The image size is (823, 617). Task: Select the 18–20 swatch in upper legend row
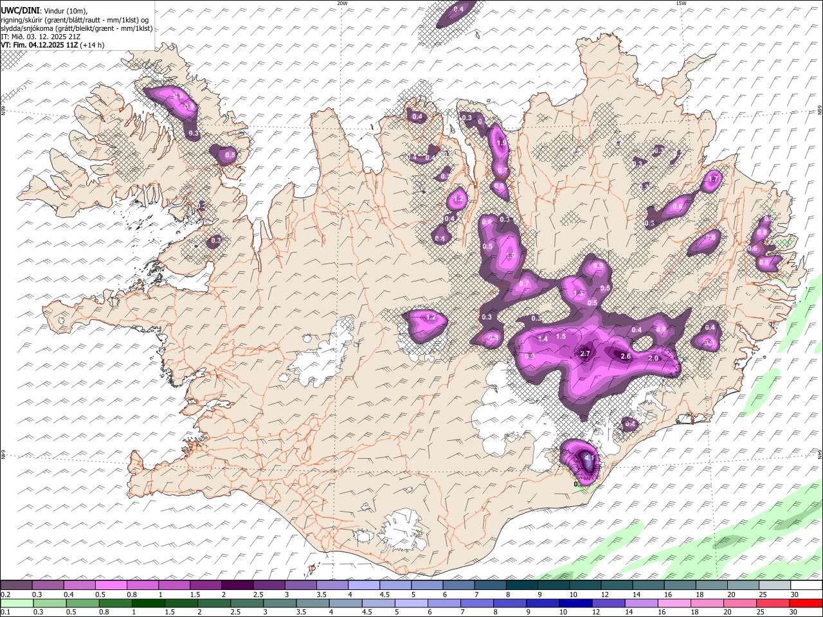point(712,585)
